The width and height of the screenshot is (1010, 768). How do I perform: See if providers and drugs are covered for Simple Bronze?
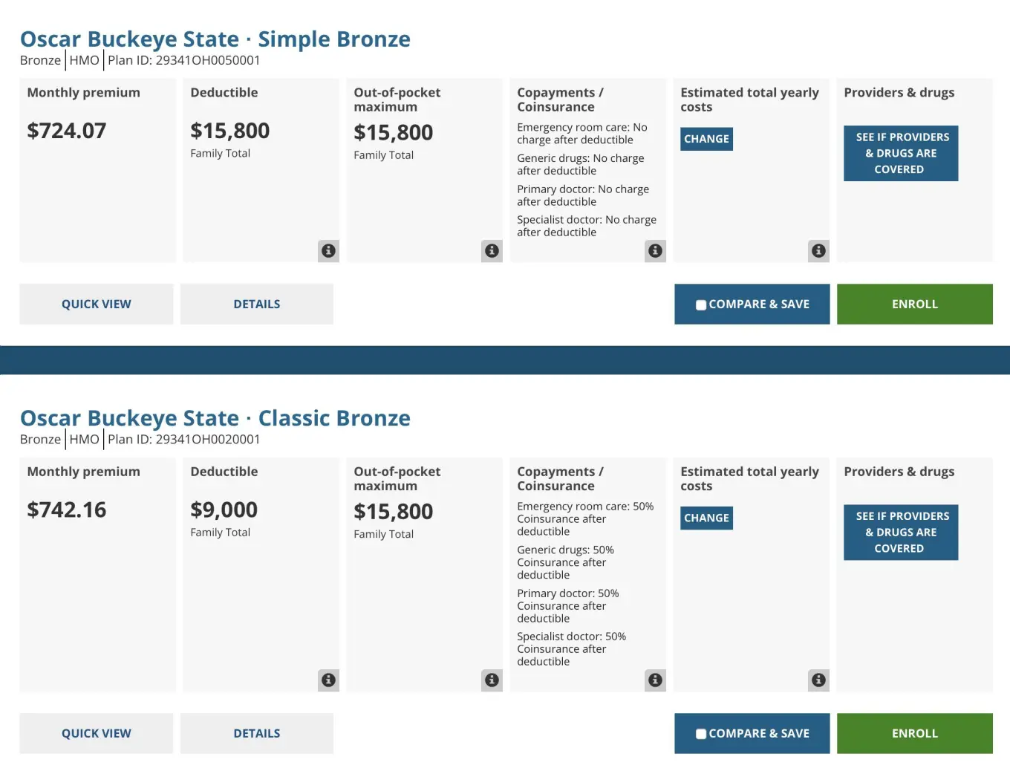click(x=900, y=153)
